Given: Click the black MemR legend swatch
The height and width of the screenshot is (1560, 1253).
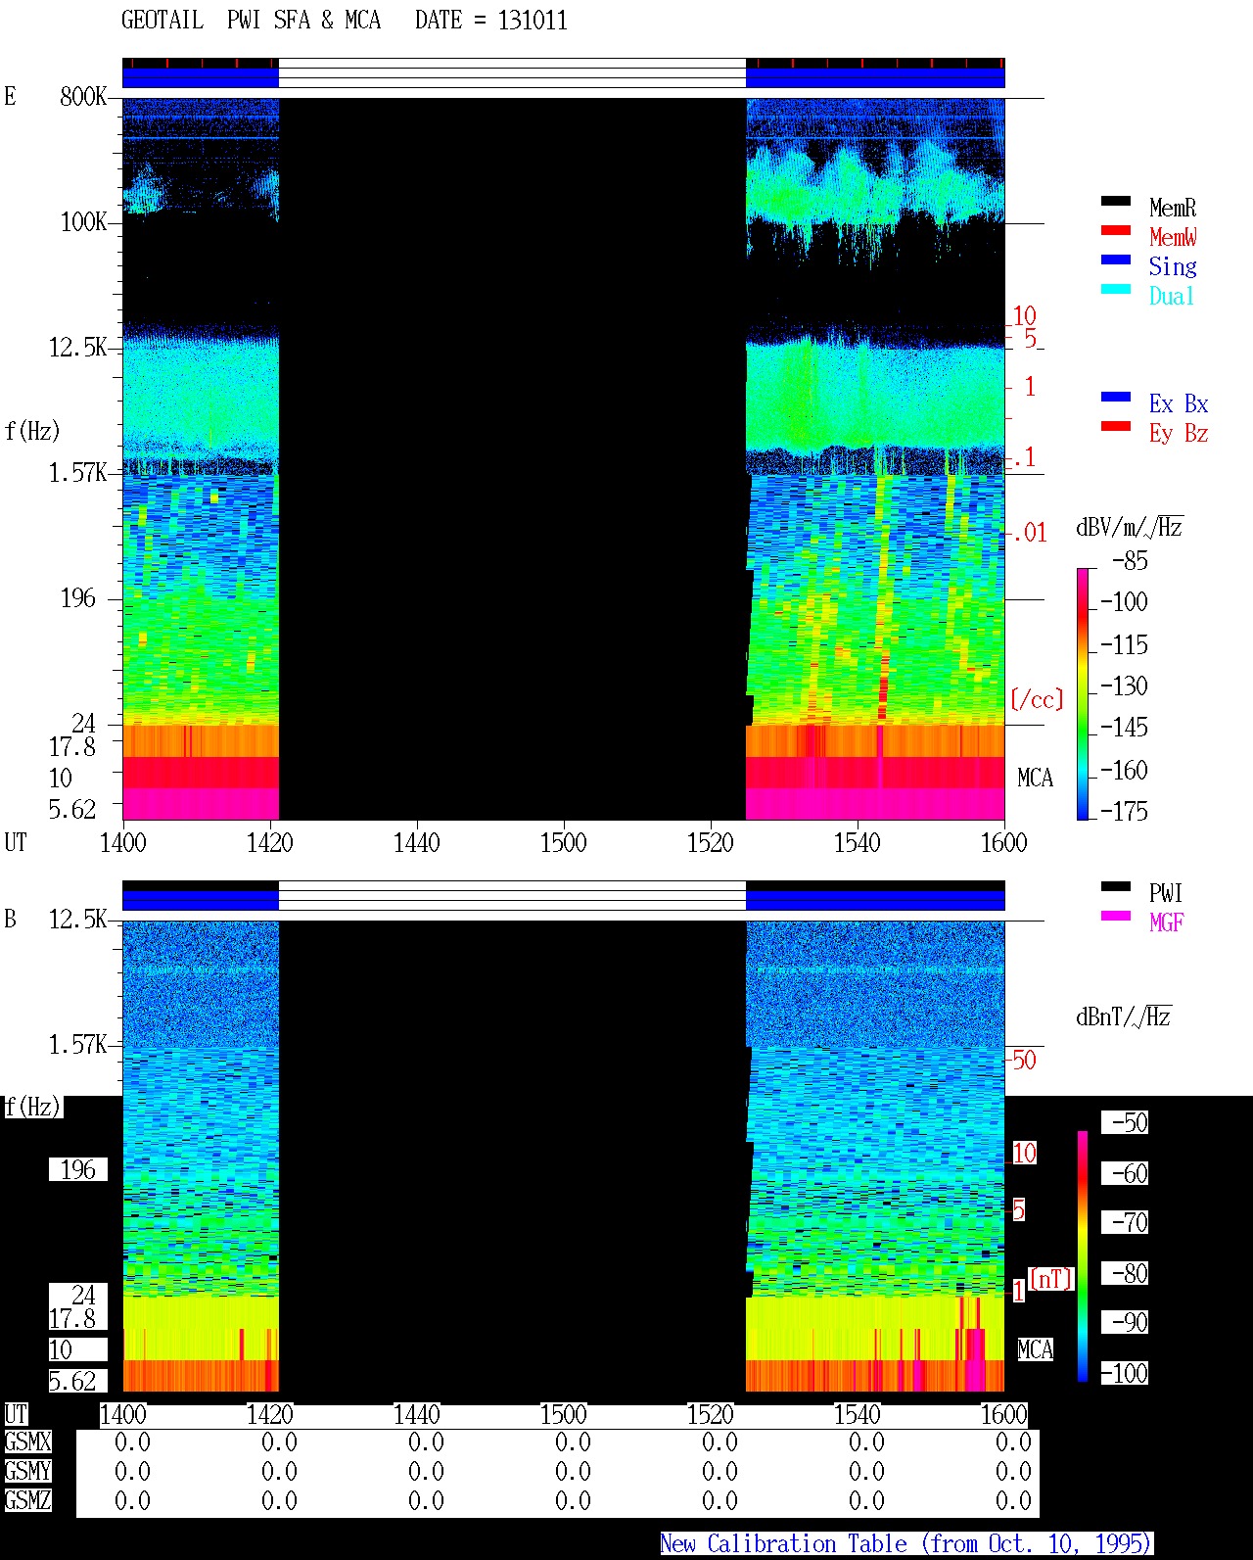Looking at the screenshot, I should pyautogui.click(x=1115, y=202).
